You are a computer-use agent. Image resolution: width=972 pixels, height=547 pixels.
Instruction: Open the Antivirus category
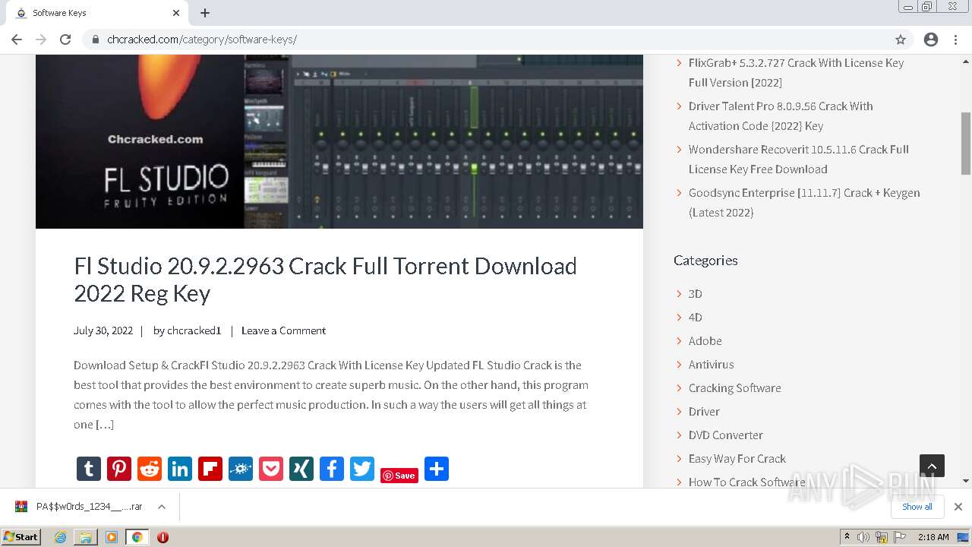click(711, 365)
